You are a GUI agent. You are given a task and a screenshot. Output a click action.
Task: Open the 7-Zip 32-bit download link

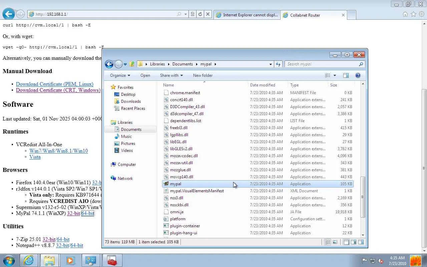[x=49, y=239]
